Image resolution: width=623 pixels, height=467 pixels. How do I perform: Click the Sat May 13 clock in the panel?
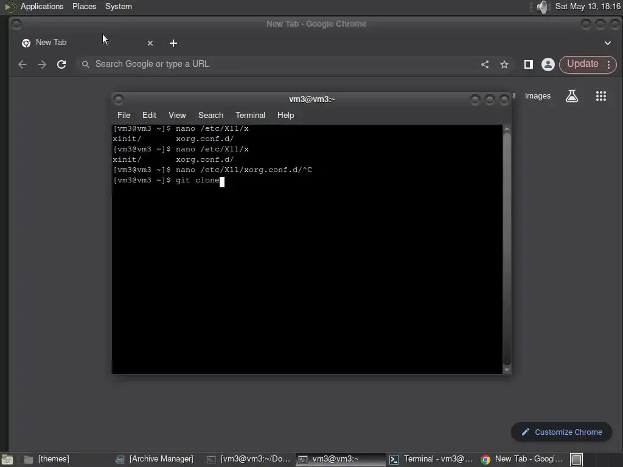click(588, 6)
